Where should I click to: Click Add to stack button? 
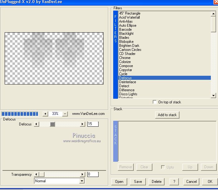[x=167, y=115]
